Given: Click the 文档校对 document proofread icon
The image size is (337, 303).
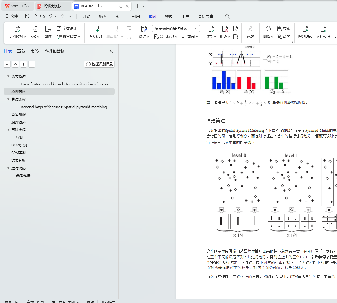Looking at the screenshot, I should tap(17, 29).
